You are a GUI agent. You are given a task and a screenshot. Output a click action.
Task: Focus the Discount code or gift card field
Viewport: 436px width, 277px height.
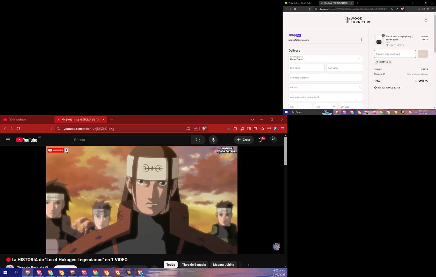coord(395,54)
